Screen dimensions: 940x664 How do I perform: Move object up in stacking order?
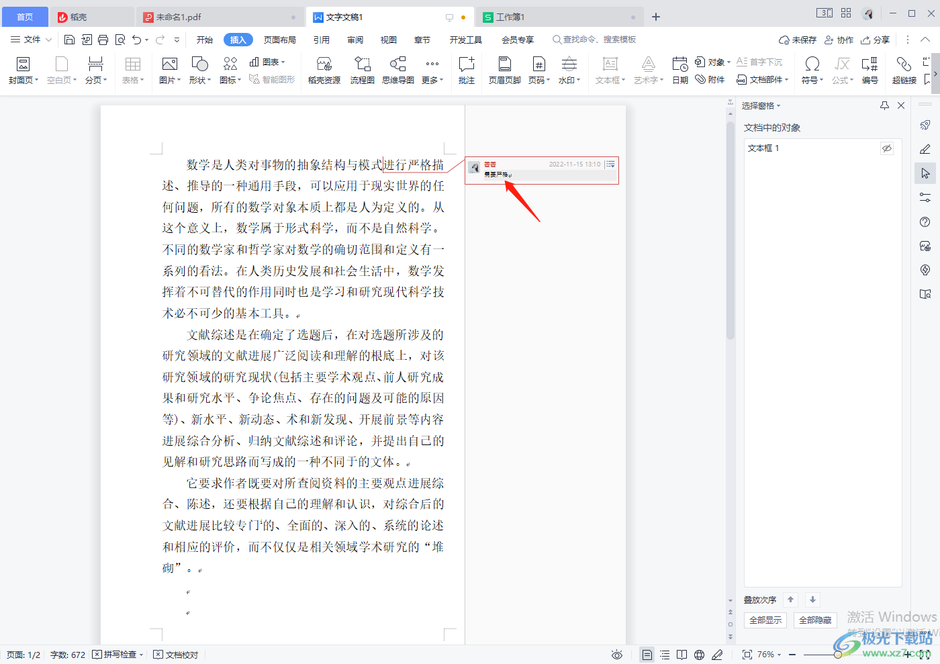click(790, 600)
